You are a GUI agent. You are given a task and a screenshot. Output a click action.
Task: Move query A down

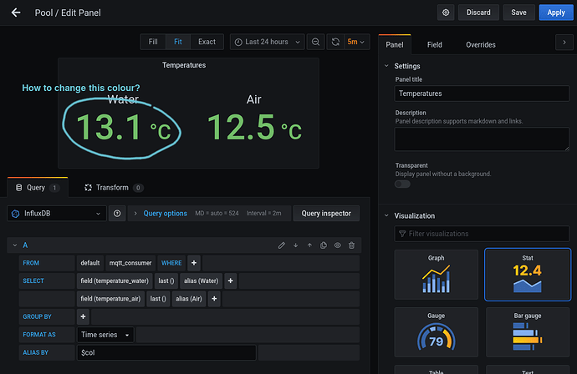(295, 245)
